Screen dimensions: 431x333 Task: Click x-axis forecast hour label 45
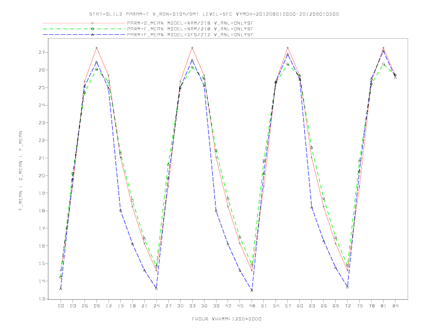coord(240,306)
